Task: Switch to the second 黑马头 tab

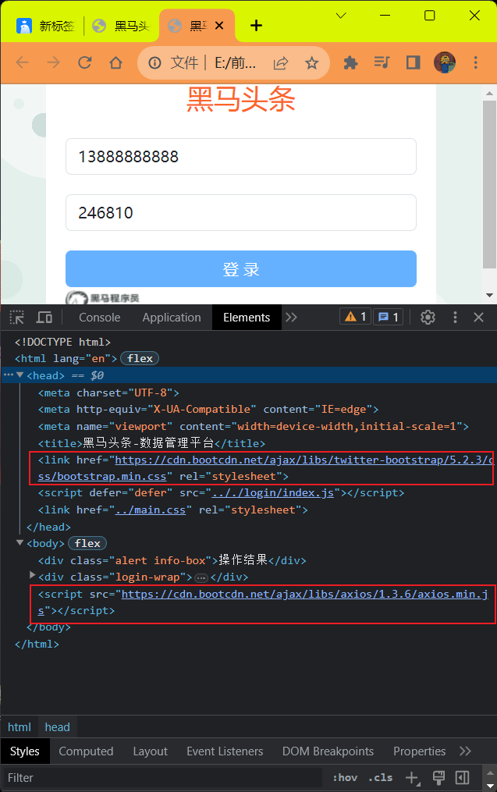Action: click(121, 25)
